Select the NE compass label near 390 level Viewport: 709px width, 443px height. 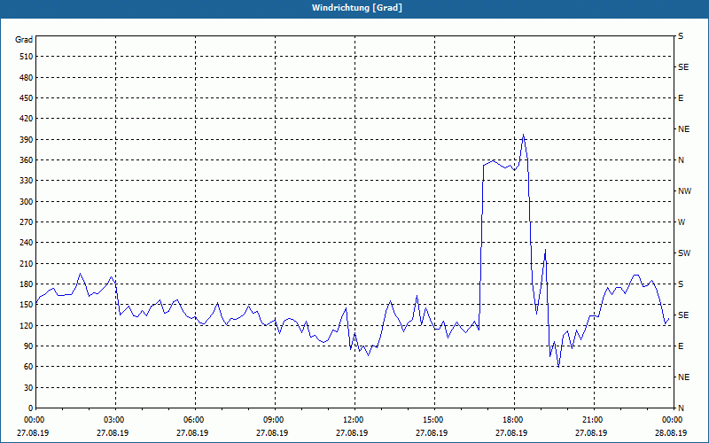683,129
